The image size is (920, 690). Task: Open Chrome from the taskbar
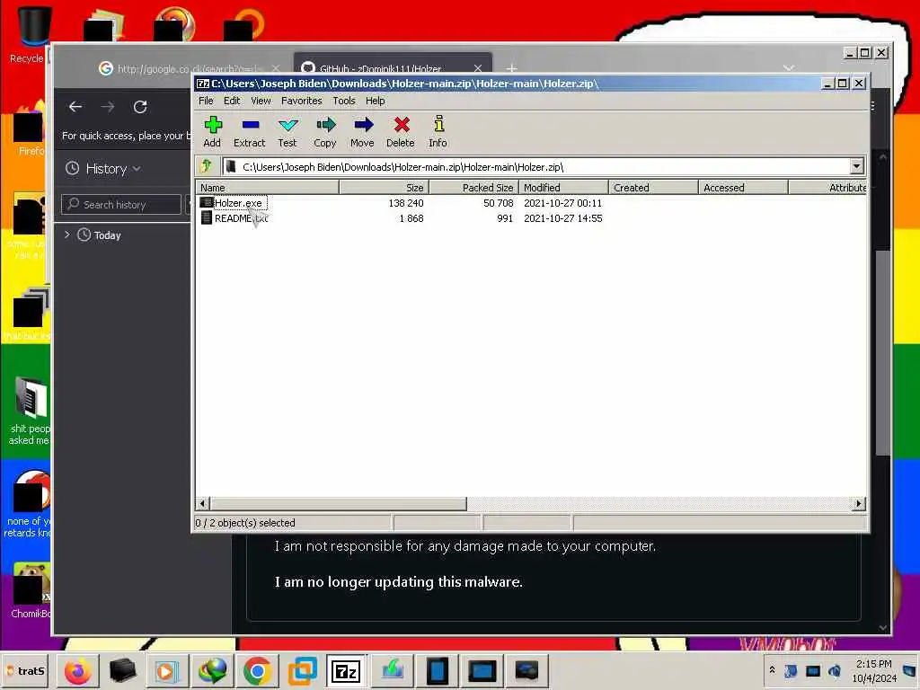coord(257,671)
